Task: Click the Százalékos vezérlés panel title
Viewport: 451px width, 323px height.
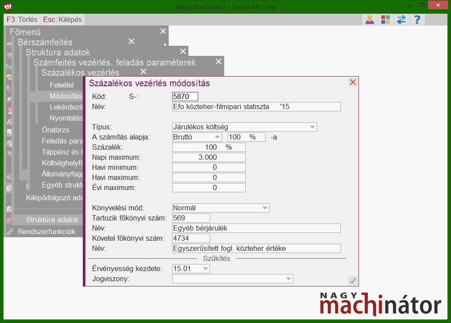Action: coord(80,73)
